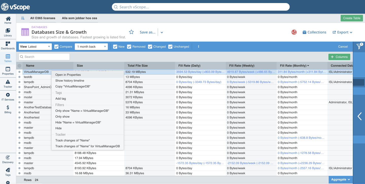
Task: Click the Save as... button
Action: [148, 32]
